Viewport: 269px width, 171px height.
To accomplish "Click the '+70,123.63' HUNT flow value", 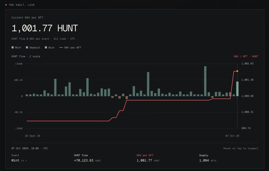I will click(84, 160).
